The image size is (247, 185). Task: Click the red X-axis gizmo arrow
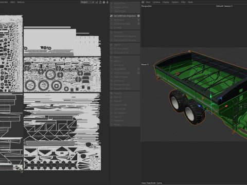[x=226, y=106]
